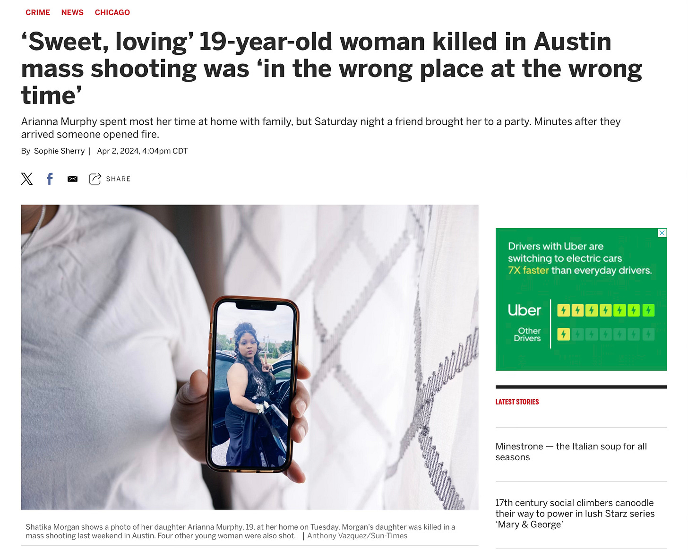This screenshot has height=550, width=688.
Task: Read 'Mary & George' Starz series story
Action: [575, 514]
